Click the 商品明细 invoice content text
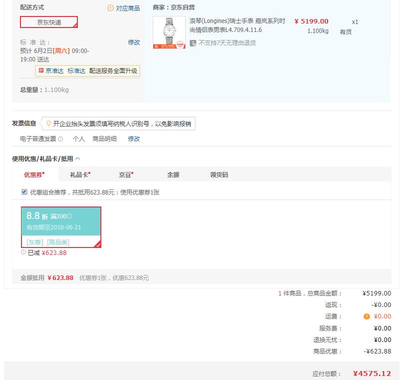The width and height of the screenshot is (402, 380). tap(104, 139)
